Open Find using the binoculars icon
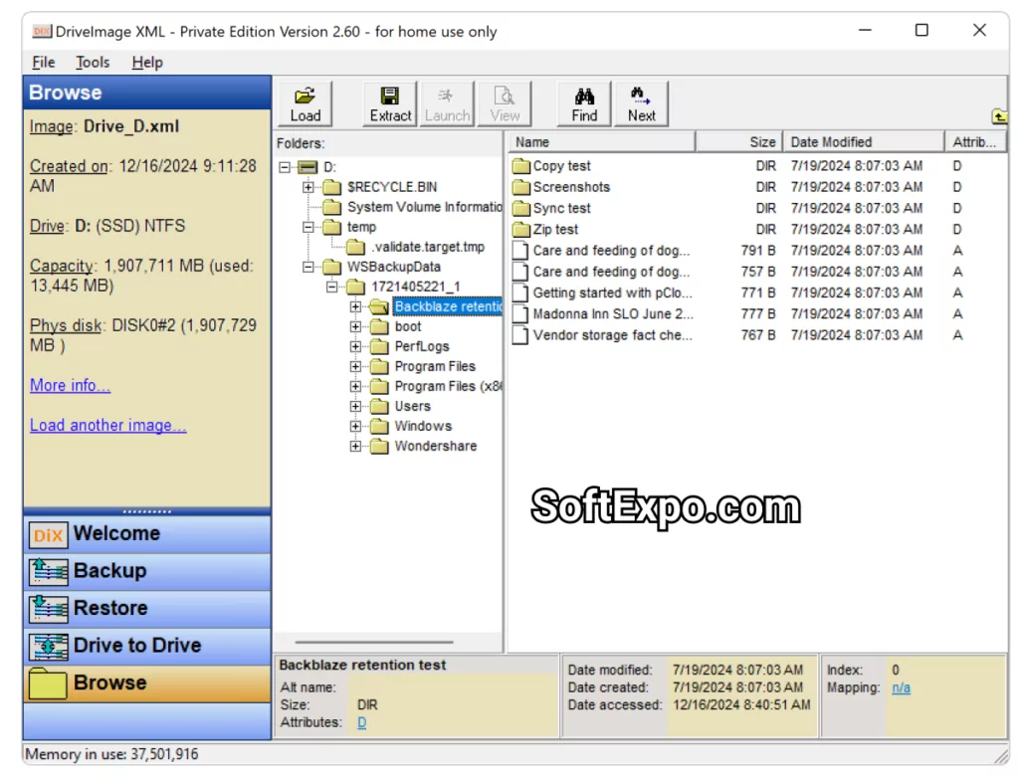Image resolution: width=1019 pixels, height=778 pixels. pyautogui.click(x=583, y=102)
